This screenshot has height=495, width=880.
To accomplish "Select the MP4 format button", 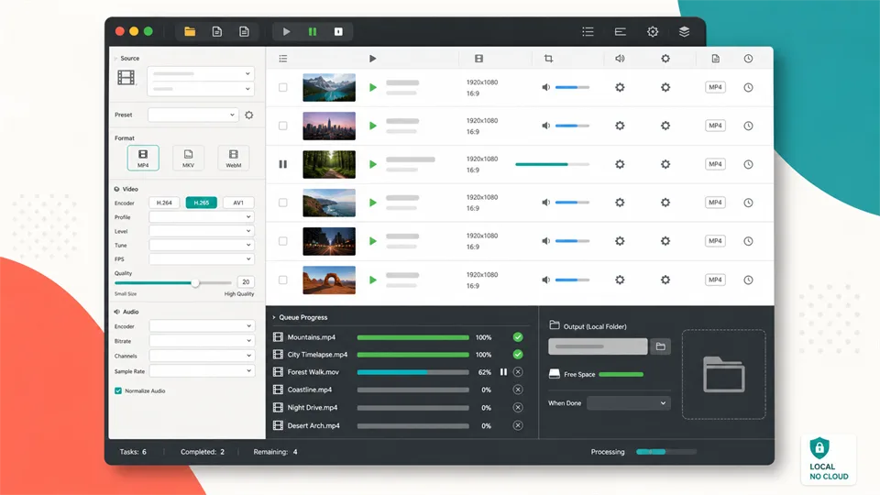I will point(143,158).
